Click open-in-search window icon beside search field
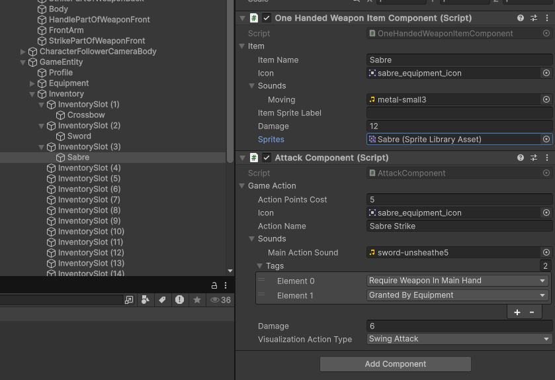 pos(129,300)
